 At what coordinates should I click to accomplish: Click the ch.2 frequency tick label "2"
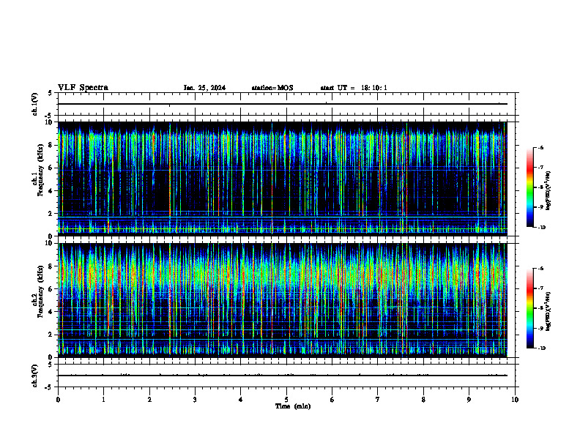coord(51,335)
